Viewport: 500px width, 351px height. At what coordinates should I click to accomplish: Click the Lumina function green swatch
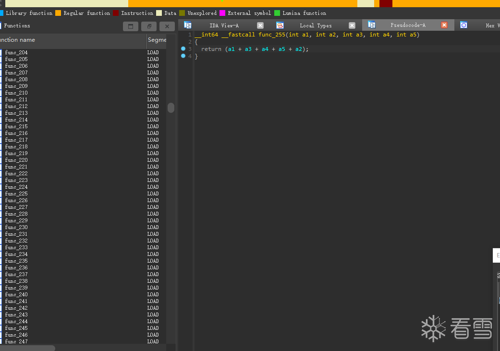(x=277, y=13)
